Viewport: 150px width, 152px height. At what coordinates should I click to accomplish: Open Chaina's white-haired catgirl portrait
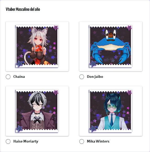(x=37, y=46)
